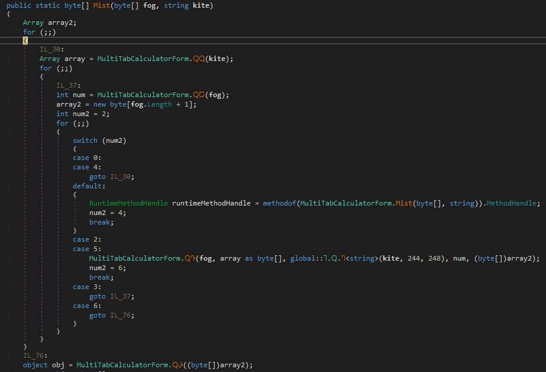The width and height of the screenshot is (546, 372).
Task: Click the "case 6:" label
Action: [87, 306]
